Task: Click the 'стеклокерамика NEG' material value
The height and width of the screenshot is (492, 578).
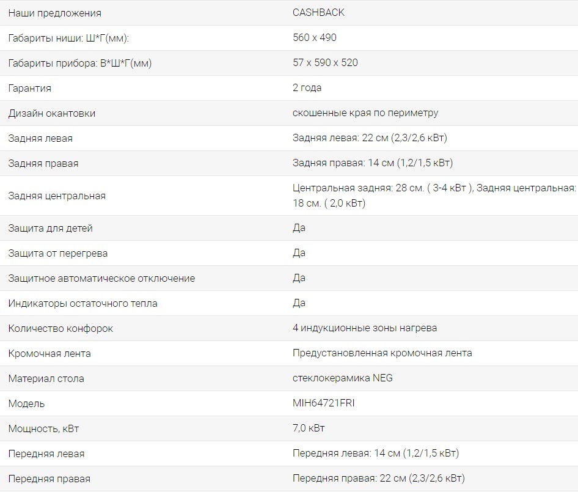Action: click(342, 378)
